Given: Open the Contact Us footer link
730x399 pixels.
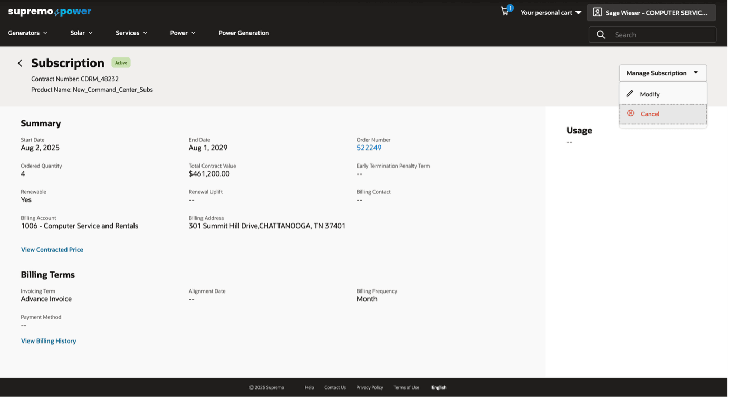Looking at the screenshot, I should pyautogui.click(x=336, y=388).
